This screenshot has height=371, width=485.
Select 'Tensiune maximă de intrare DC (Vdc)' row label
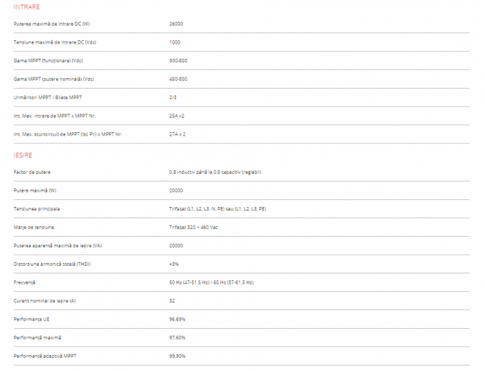(55, 42)
